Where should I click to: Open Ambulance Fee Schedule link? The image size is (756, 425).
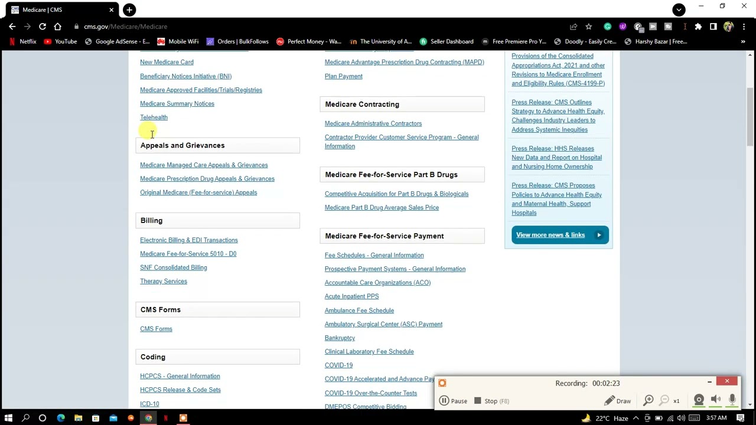tap(359, 310)
